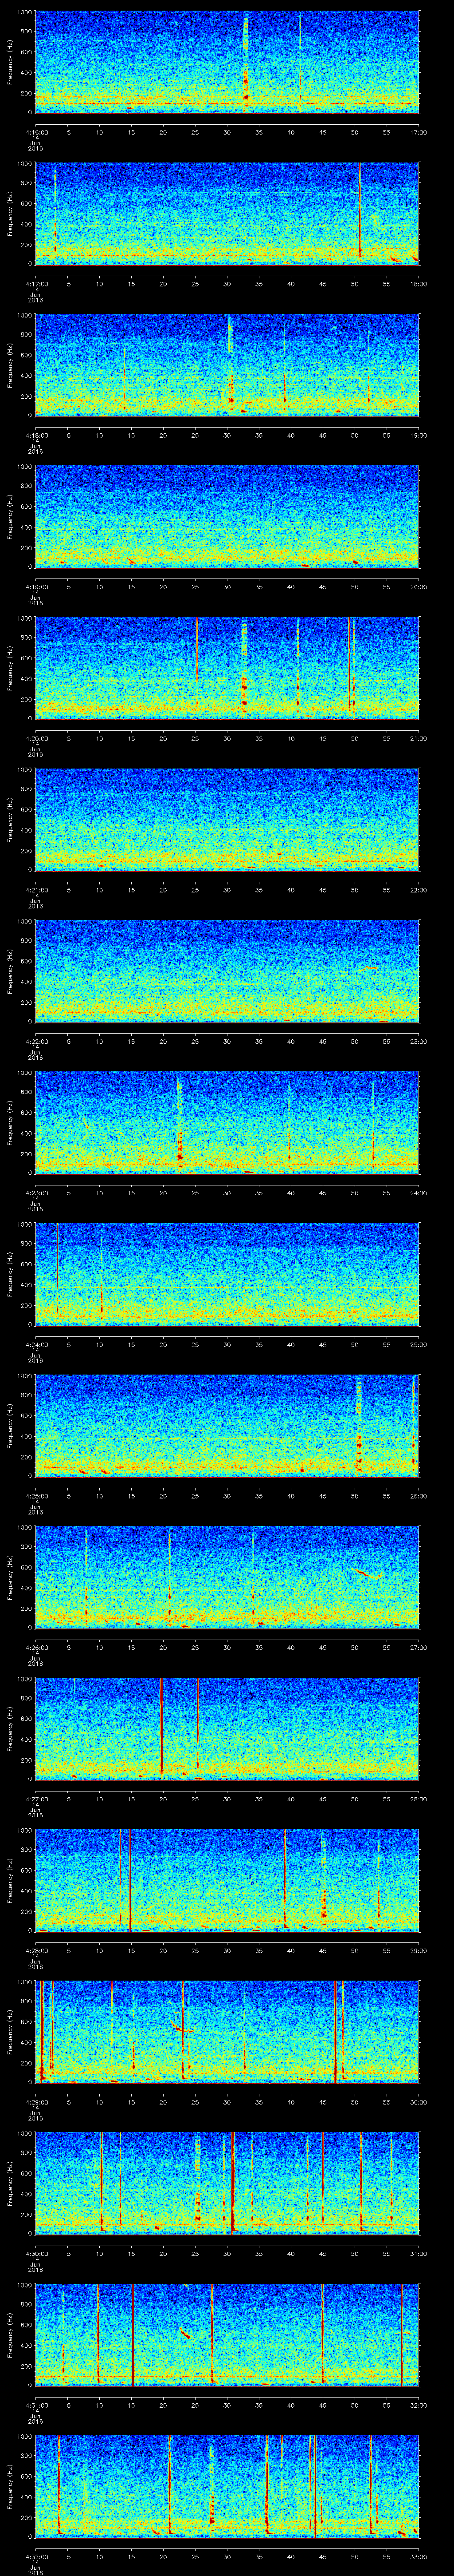Image resolution: width=454 pixels, height=2576 pixels.
Task: Click the 29:00 end label of 4:28:00 panel
Action: coord(419,1950)
